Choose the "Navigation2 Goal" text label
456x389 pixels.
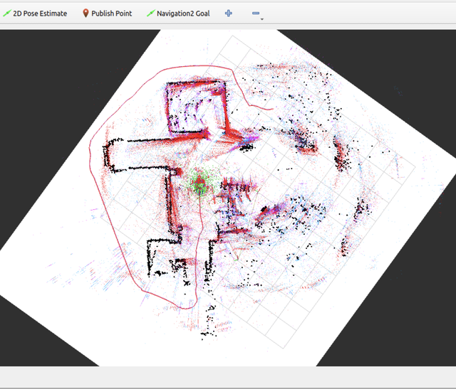182,14
